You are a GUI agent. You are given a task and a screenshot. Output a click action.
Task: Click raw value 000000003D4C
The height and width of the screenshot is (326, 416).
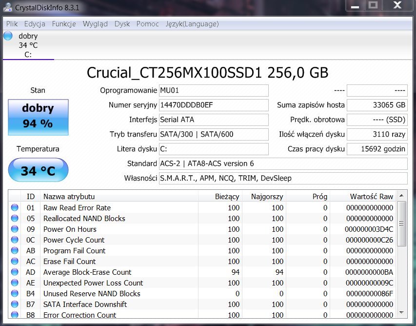point(369,229)
